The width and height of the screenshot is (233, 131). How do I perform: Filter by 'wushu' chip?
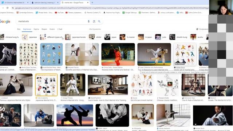(197, 37)
